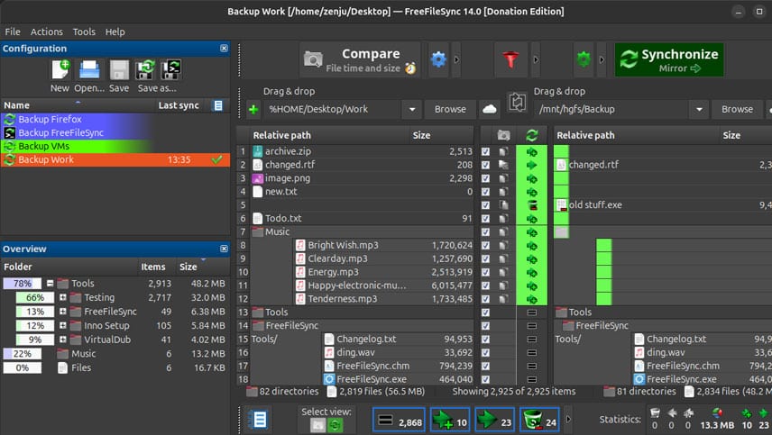Image resolution: width=772 pixels, height=435 pixels.
Task: Expand arrow next to sync settings
Action: [x=602, y=59]
